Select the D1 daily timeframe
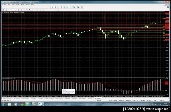This screenshot has width=171, height=112. pos(51,10)
